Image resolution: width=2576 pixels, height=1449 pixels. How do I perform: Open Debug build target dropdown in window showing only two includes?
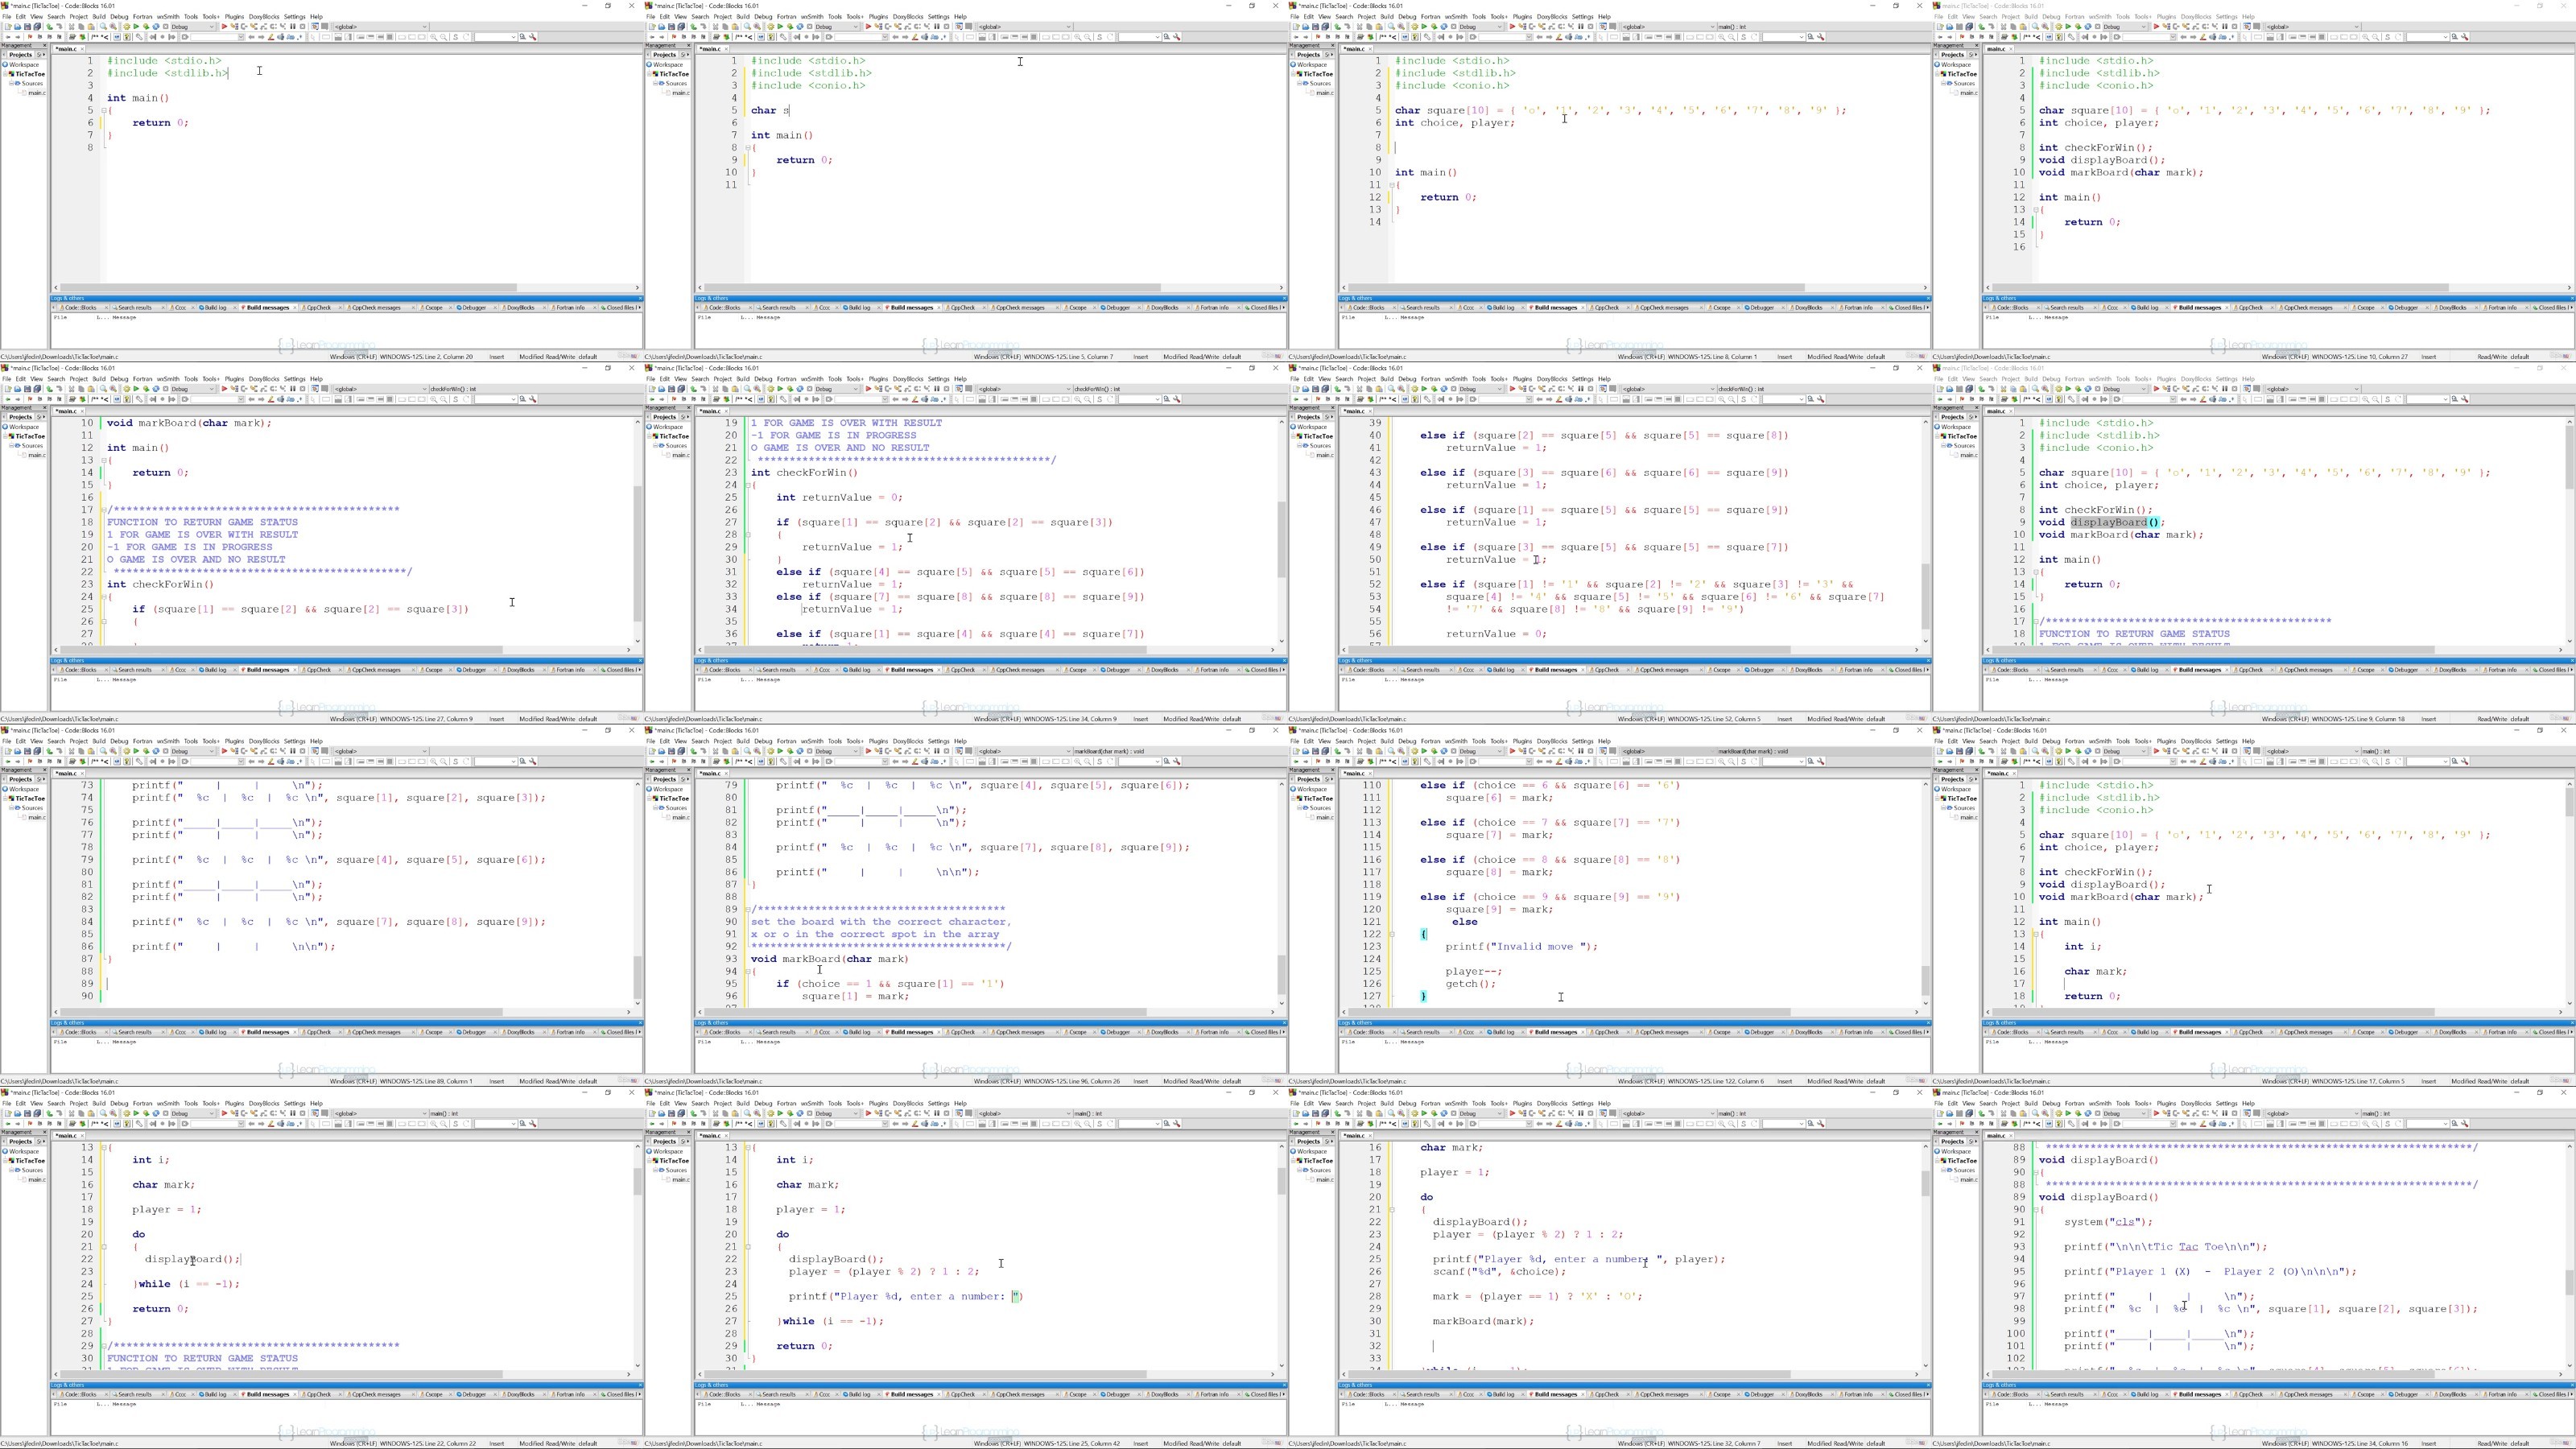pos(193,27)
